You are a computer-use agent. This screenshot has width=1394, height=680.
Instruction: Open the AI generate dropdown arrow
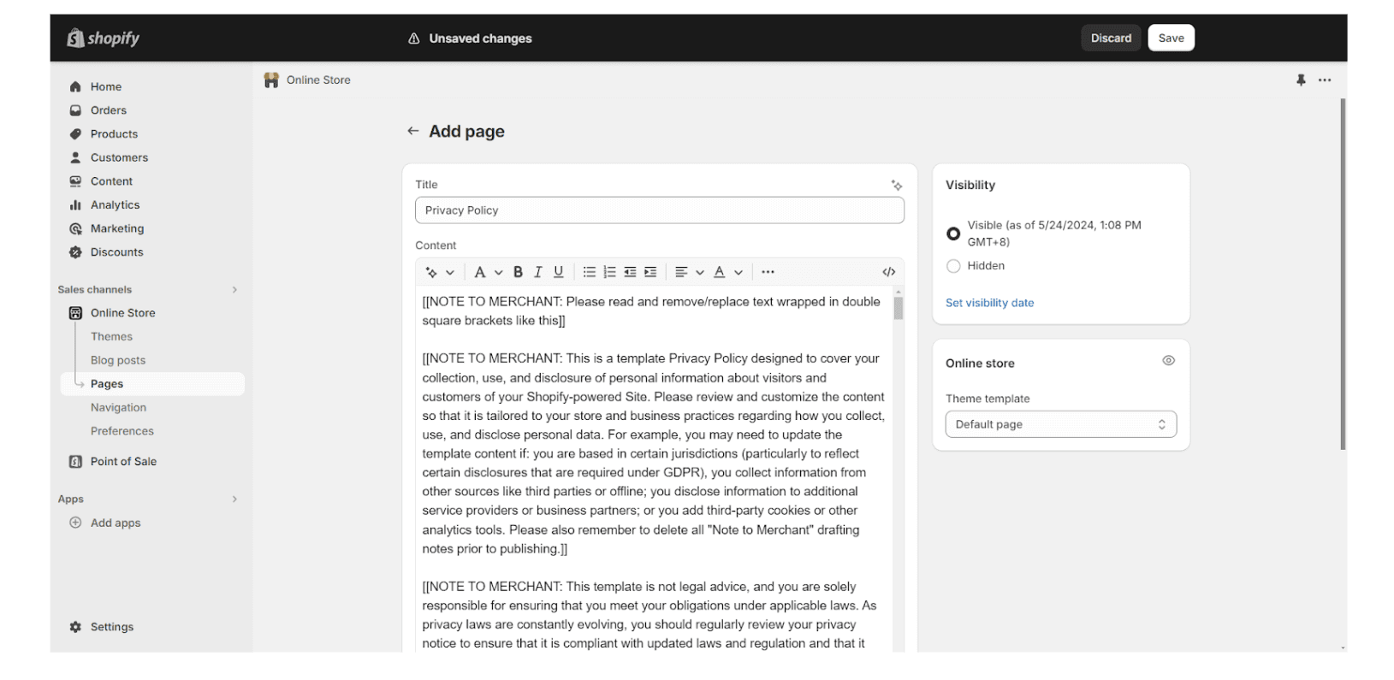click(x=450, y=273)
